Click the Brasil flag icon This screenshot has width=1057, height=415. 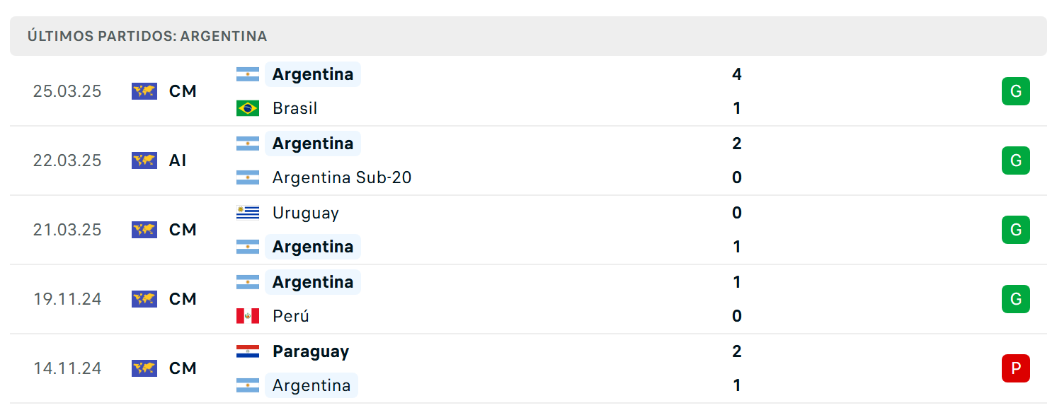coord(248,108)
